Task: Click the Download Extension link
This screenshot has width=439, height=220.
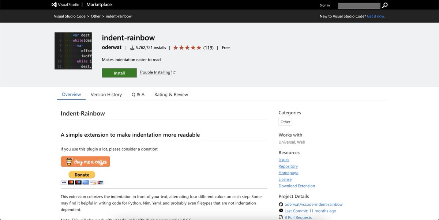Action: point(296,186)
